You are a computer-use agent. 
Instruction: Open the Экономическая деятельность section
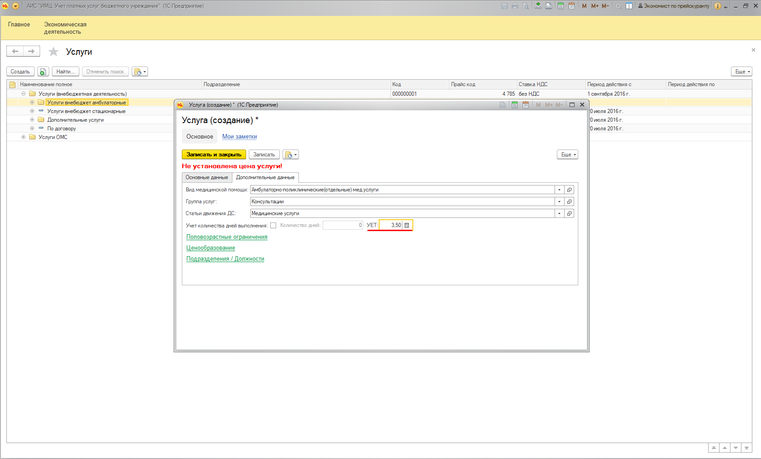tap(65, 28)
